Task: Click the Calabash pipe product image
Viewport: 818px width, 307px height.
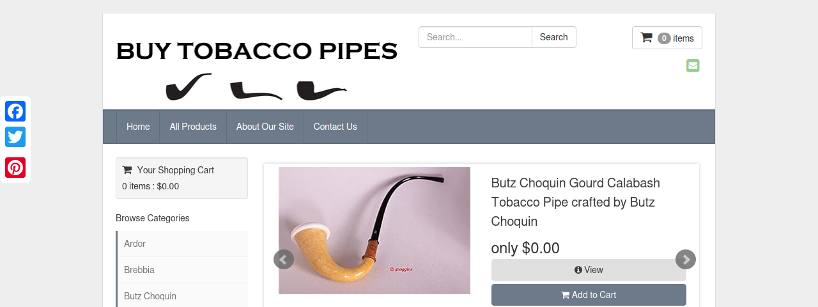Action: click(374, 230)
